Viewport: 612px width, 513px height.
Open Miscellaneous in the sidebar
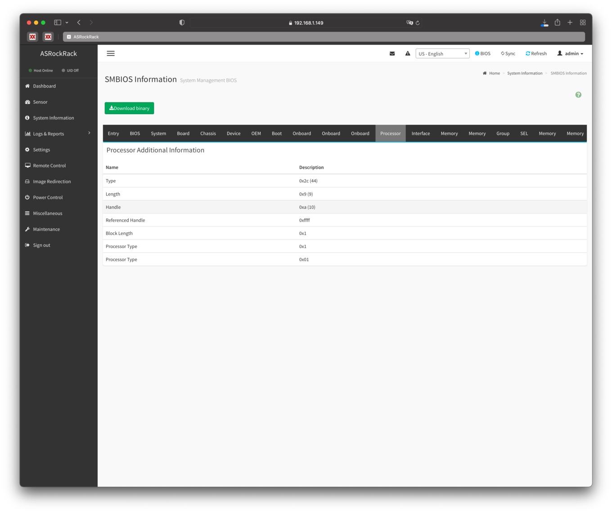47,213
